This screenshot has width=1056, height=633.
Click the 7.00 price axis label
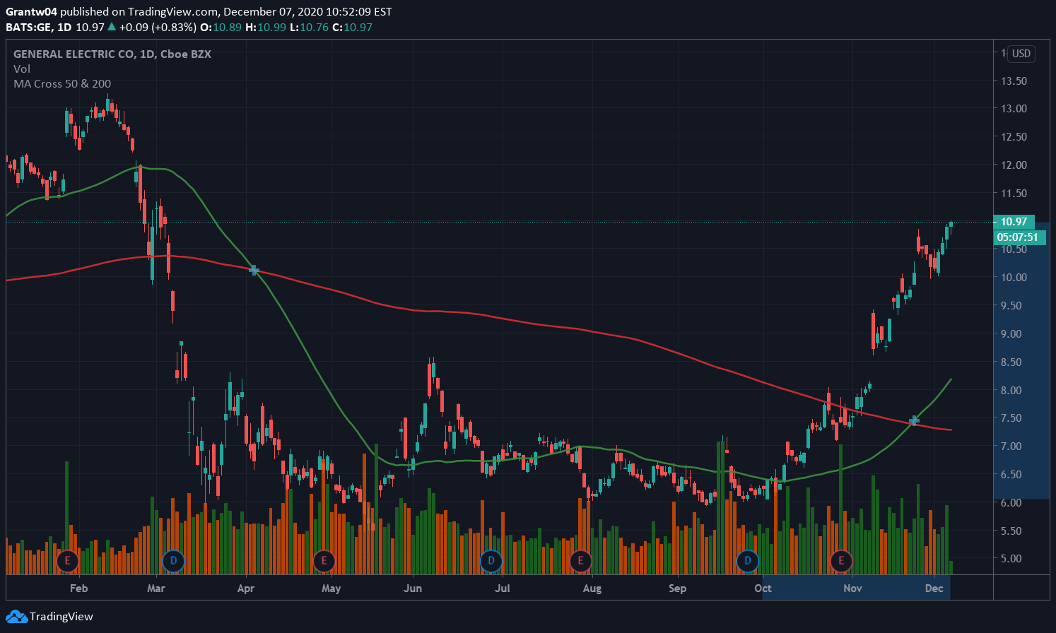(x=1011, y=446)
